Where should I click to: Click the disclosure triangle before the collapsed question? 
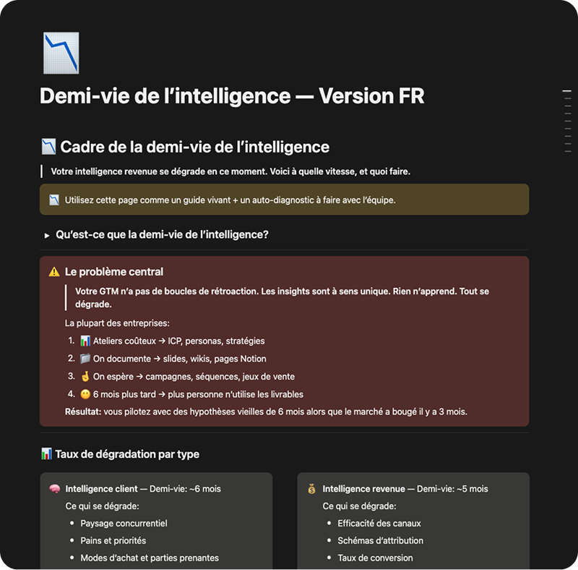coord(42,234)
